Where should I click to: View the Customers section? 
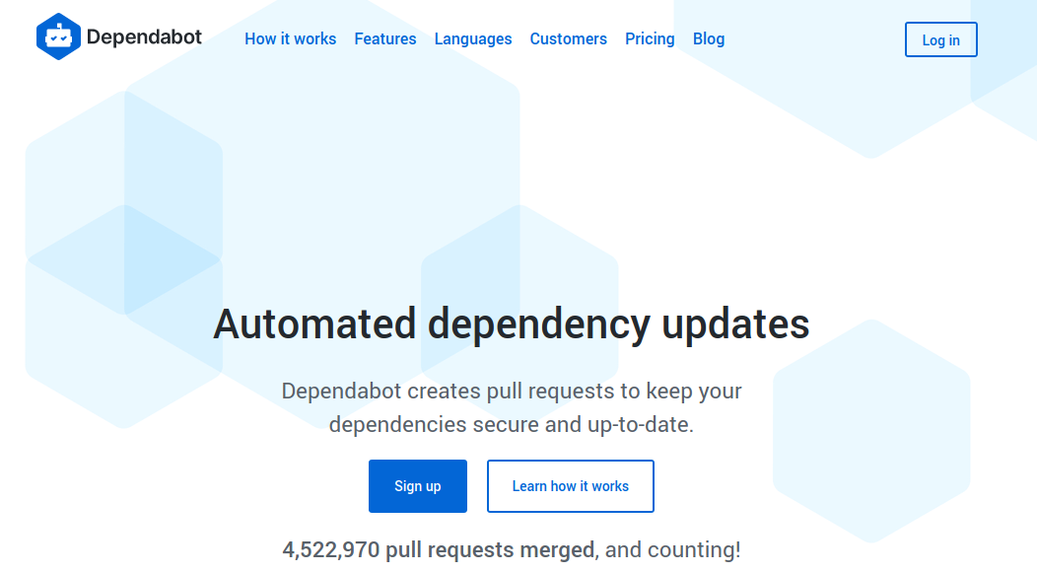[x=568, y=39]
